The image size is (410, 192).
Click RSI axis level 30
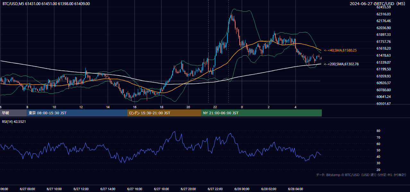pyautogui.click(x=378, y=163)
